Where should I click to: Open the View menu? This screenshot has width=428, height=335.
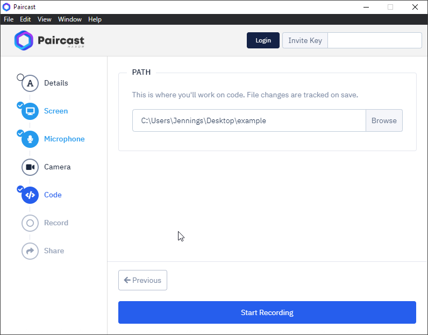pyautogui.click(x=45, y=19)
